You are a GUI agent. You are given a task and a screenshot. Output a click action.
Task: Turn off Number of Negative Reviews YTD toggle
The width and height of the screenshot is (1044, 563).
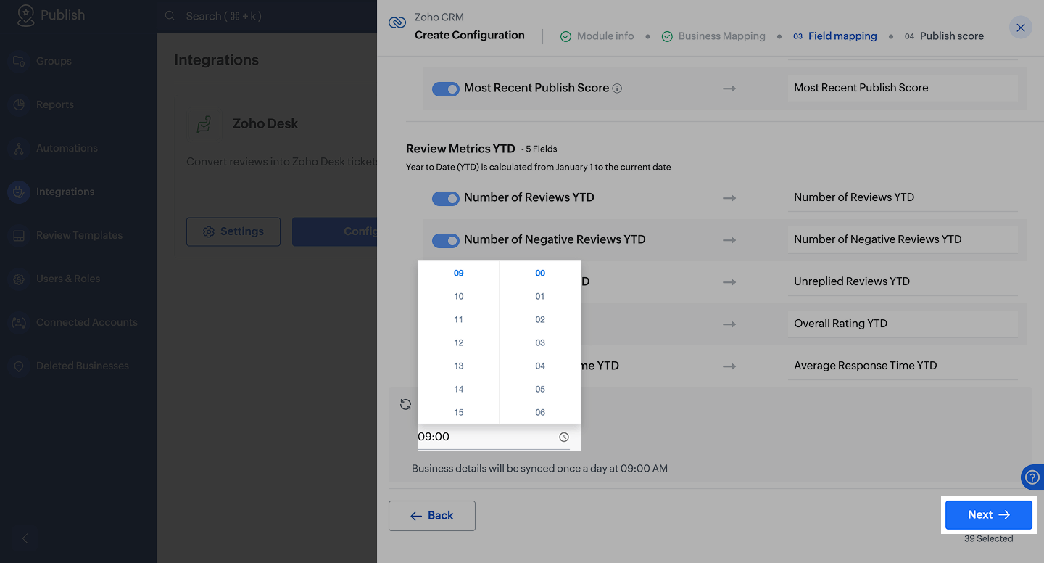pos(446,240)
